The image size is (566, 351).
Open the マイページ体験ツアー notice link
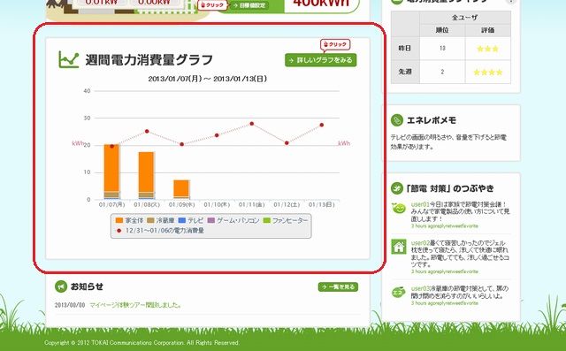[x=135, y=305]
